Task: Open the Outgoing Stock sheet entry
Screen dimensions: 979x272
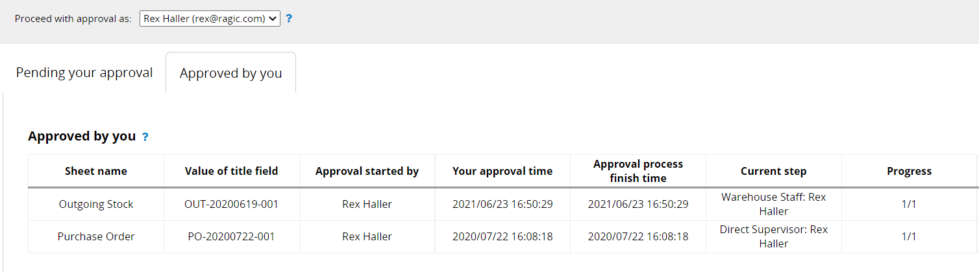Action: click(x=96, y=204)
